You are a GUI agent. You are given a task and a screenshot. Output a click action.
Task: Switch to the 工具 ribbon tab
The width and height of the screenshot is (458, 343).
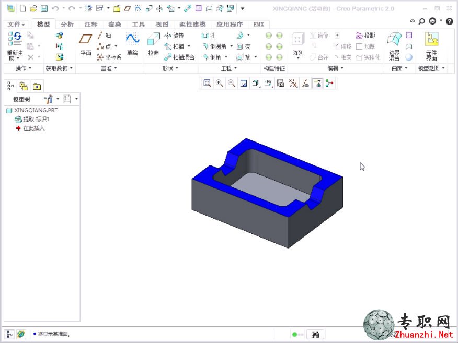click(x=138, y=24)
